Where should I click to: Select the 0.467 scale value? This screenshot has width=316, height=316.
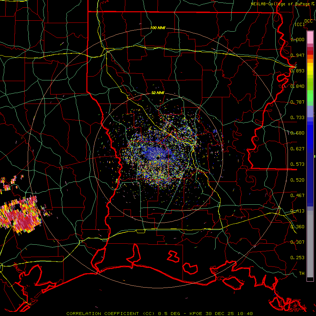click(x=297, y=196)
